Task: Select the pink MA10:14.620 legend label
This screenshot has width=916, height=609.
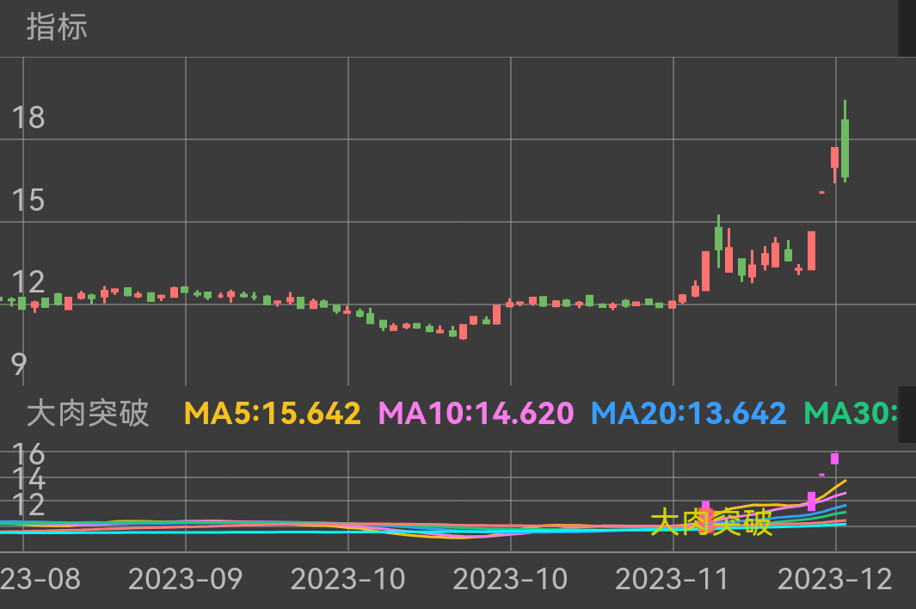Action: (476, 414)
